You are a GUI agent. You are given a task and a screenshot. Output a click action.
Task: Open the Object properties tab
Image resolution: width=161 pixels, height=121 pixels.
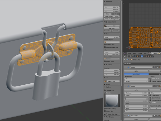click(138, 56)
